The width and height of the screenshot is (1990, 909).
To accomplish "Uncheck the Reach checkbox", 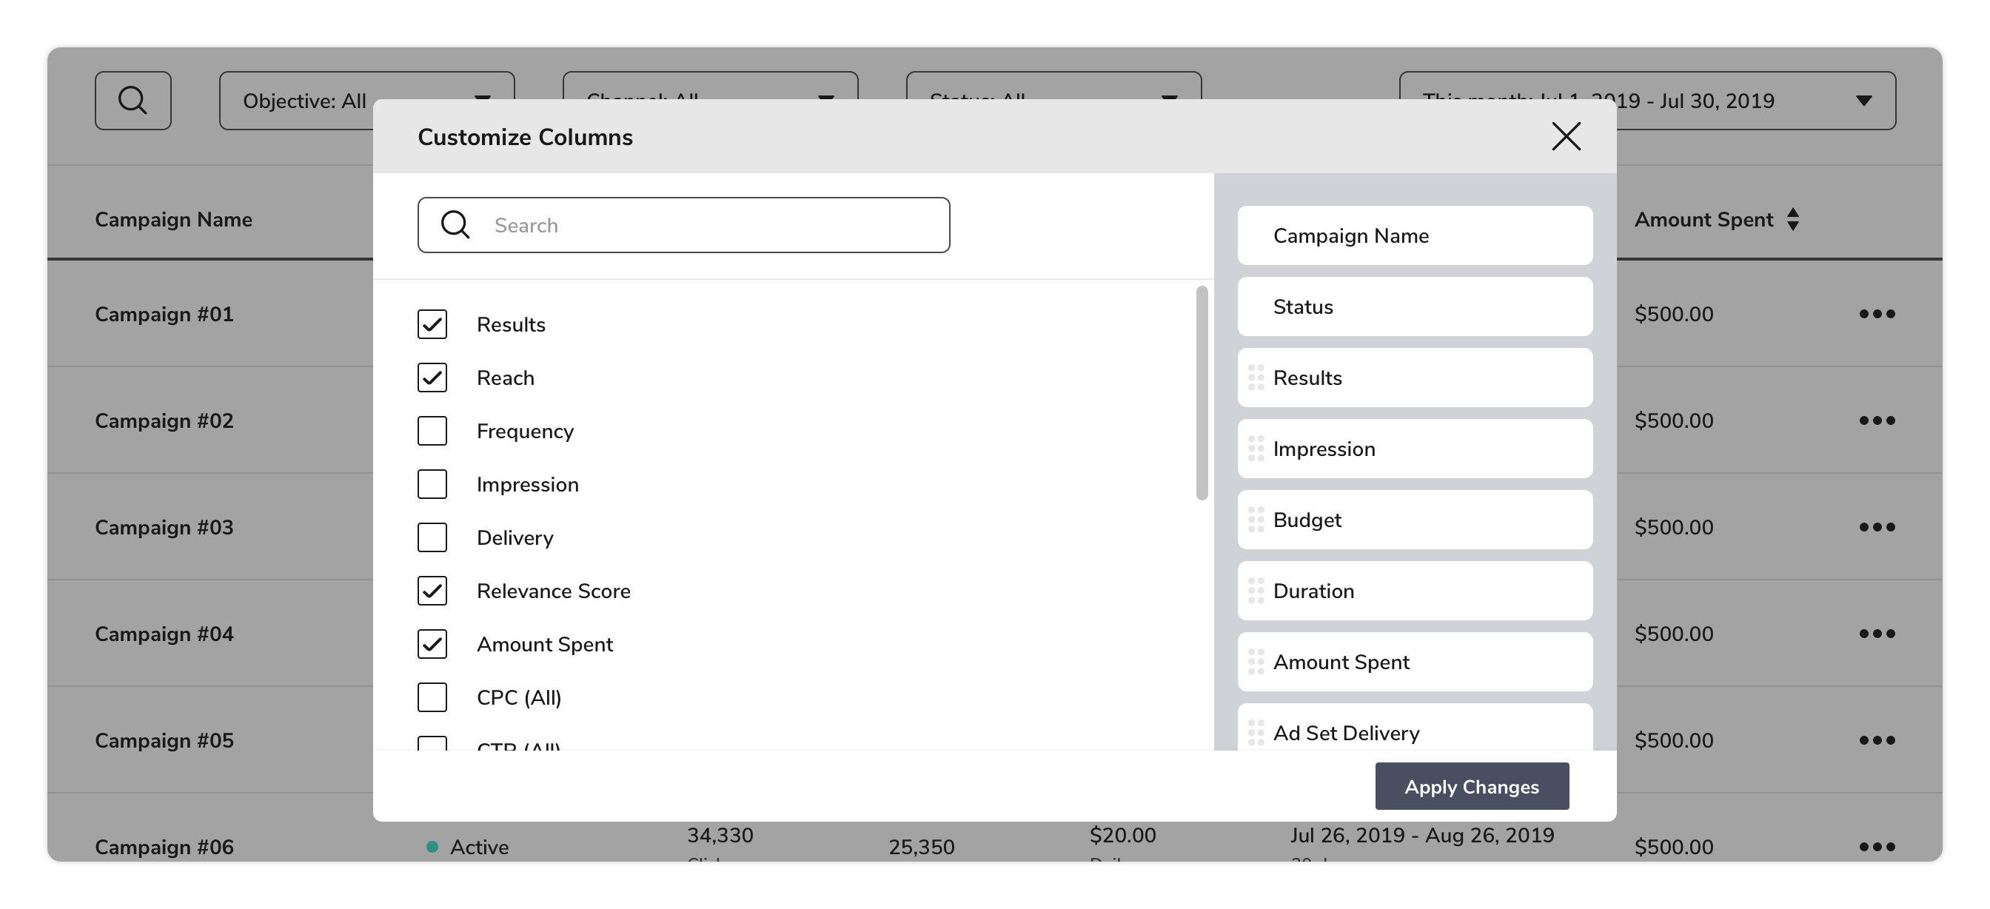I will (432, 378).
